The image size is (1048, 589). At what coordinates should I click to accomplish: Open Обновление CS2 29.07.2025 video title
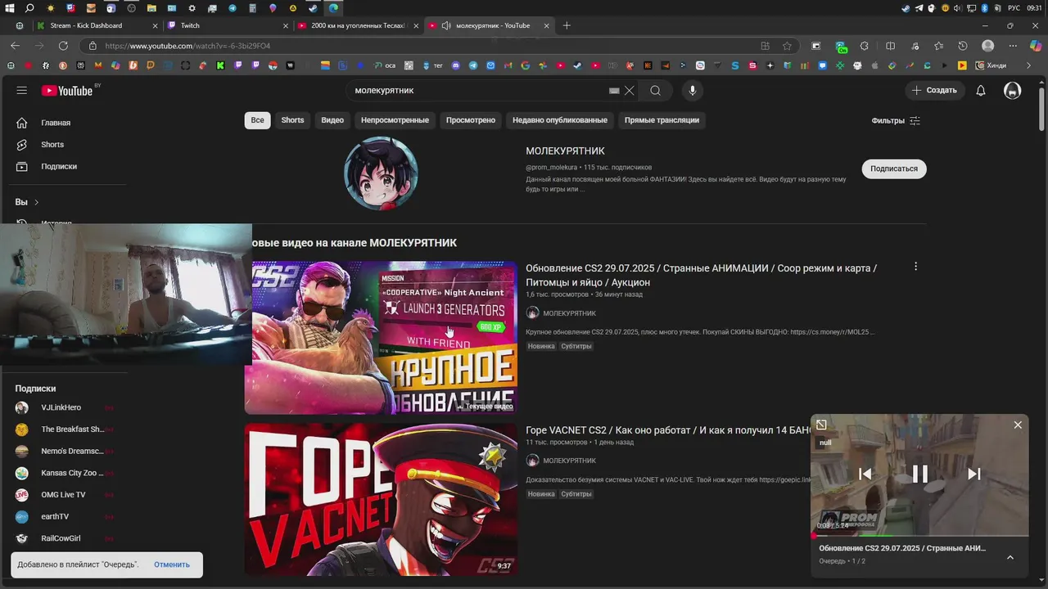tap(701, 275)
